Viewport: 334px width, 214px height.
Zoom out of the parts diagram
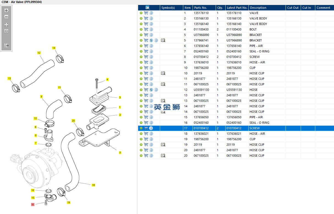6,17
